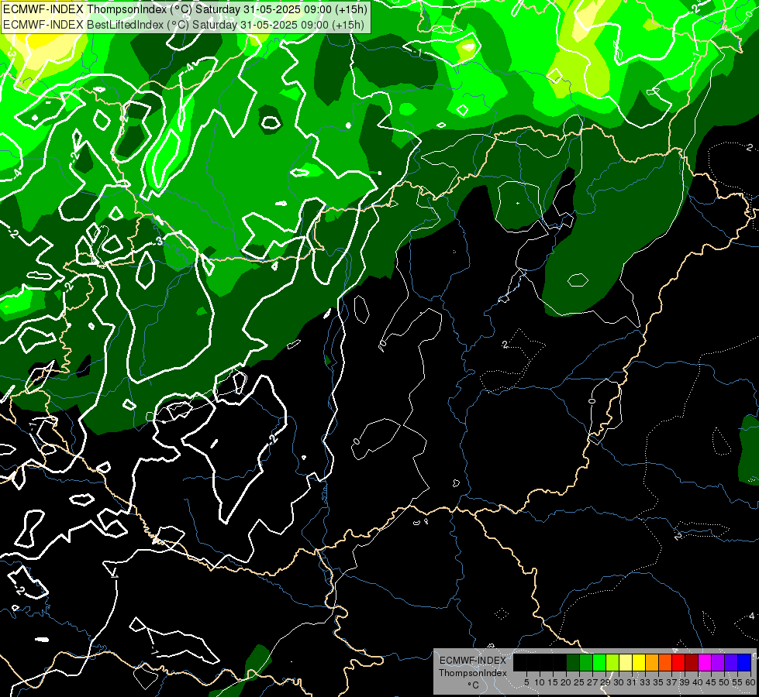Screen dimensions: 759x697
Task: Click the legend tick label 31
Action: tap(632, 682)
